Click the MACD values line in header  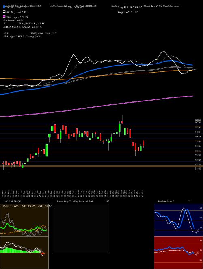coord(23,27)
